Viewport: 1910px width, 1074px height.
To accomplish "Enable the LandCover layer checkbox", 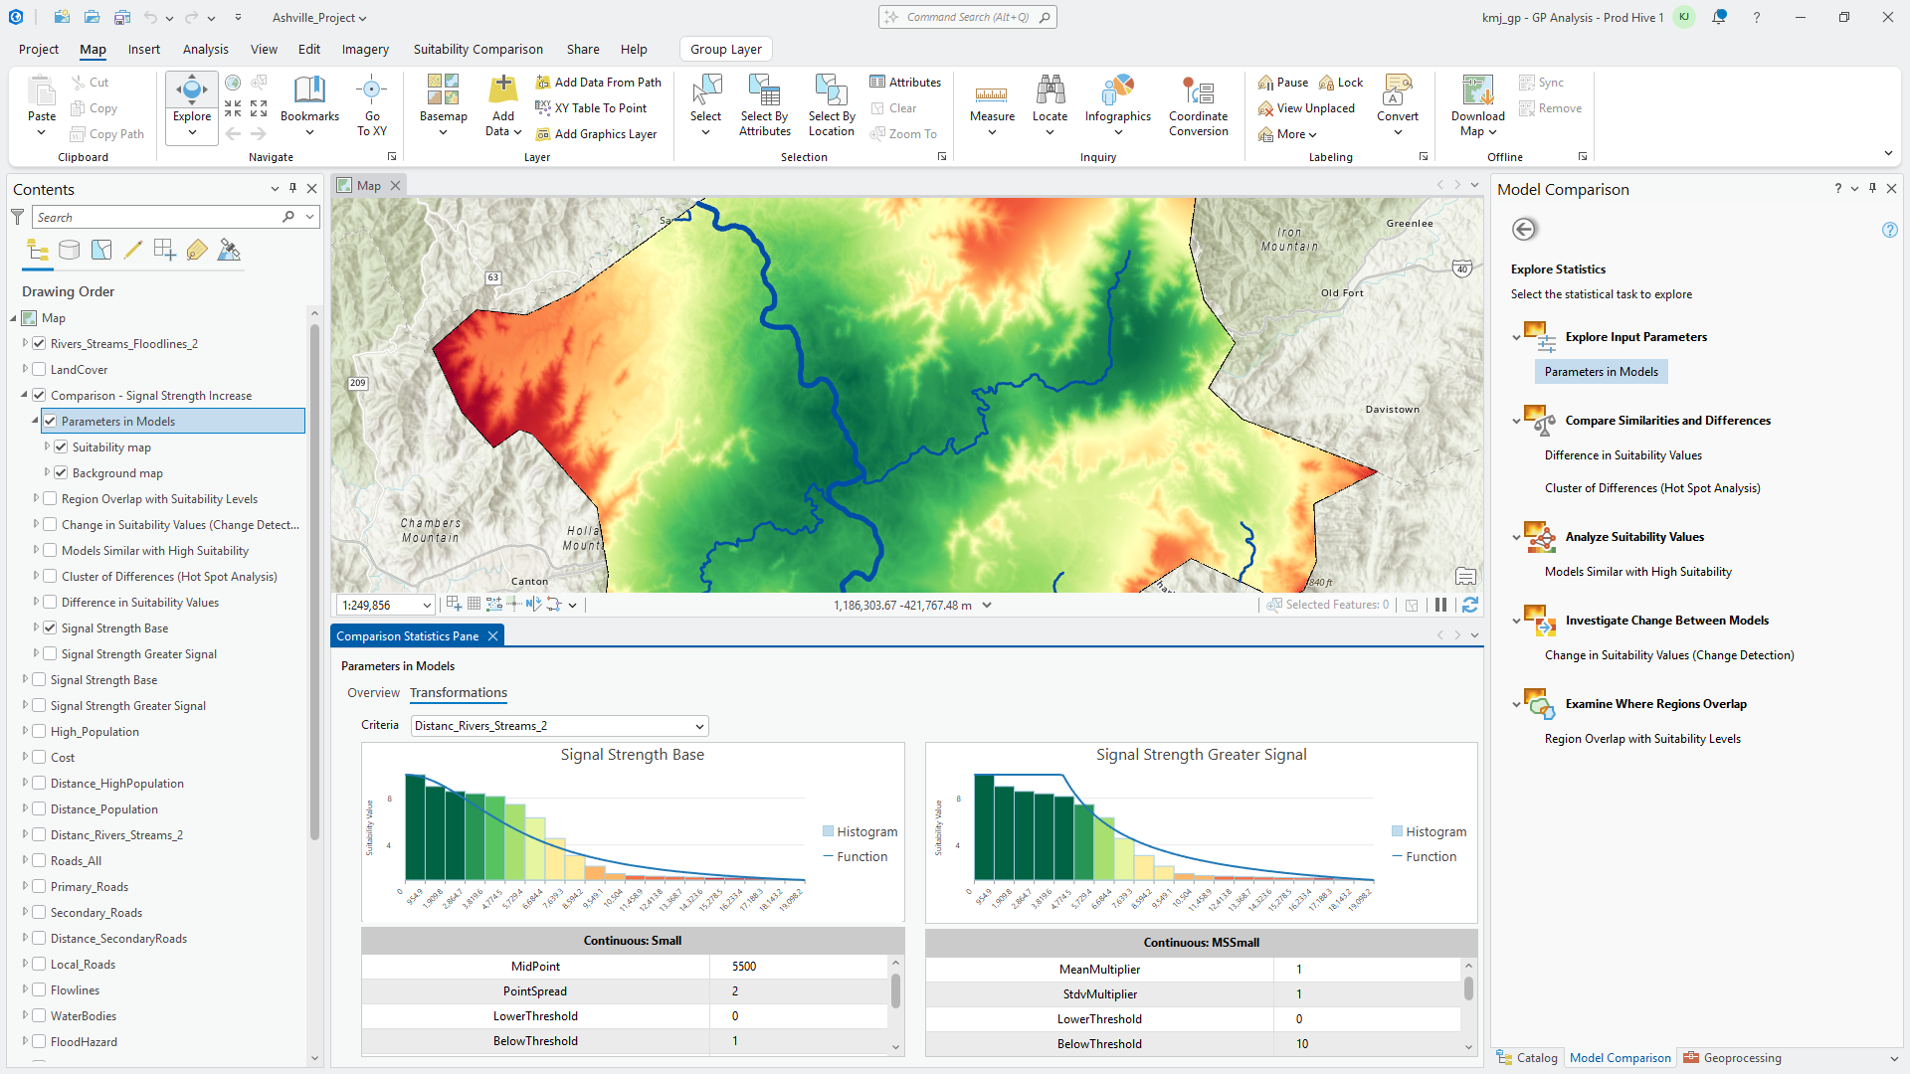I will click(40, 370).
